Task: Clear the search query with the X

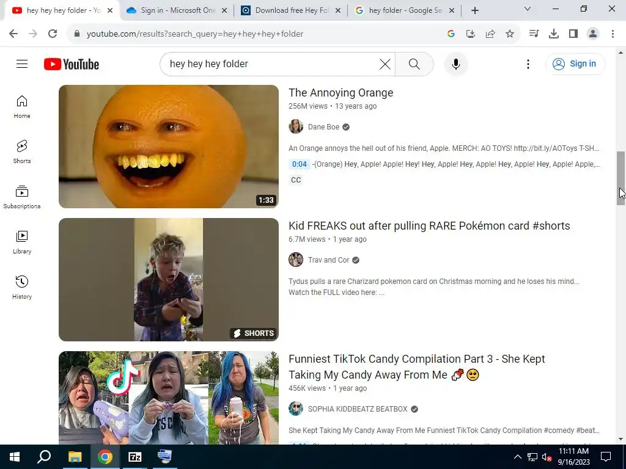Action: (385, 64)
